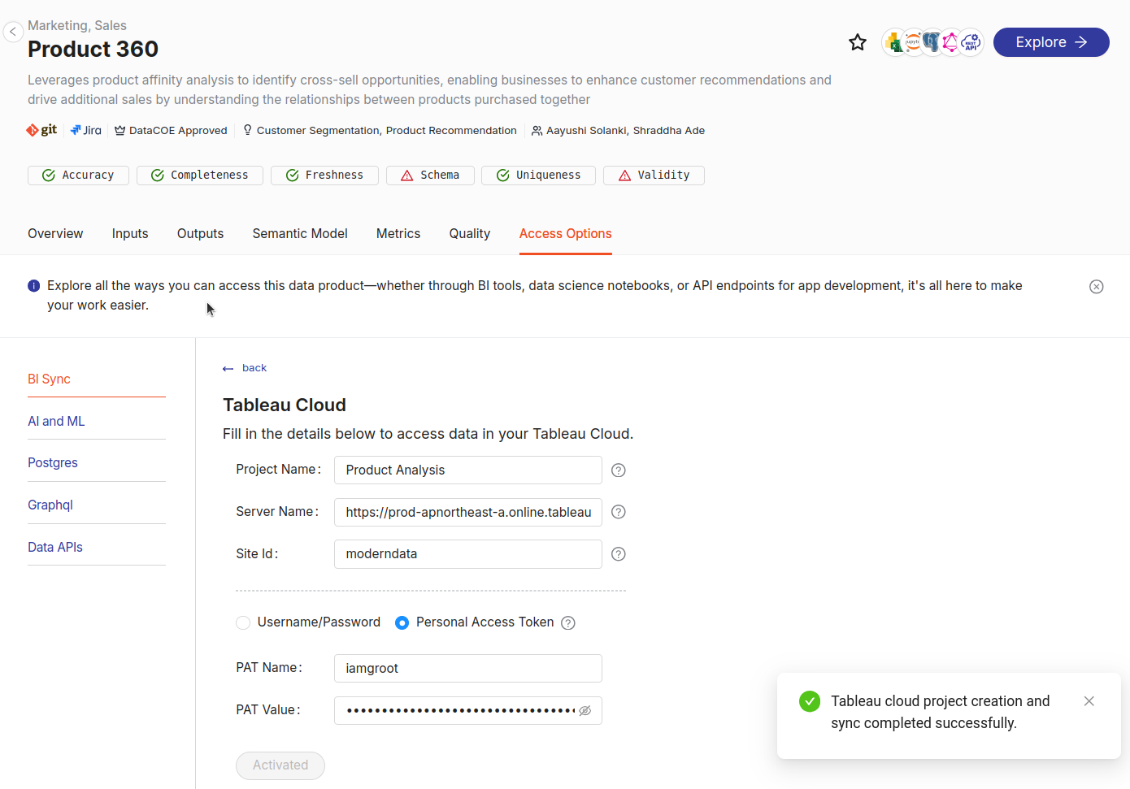The width and height of the screenshot is (1130, 789).
Task: Select BI Sync in the sidebar
Action: (x=49, y=379)
